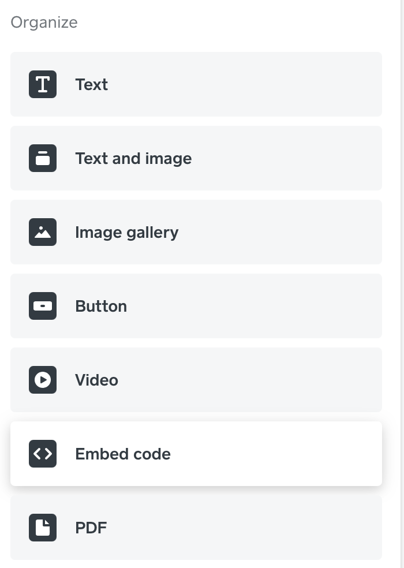
Task: Click the PDF document icon
Action: click(x=42, y=528)
